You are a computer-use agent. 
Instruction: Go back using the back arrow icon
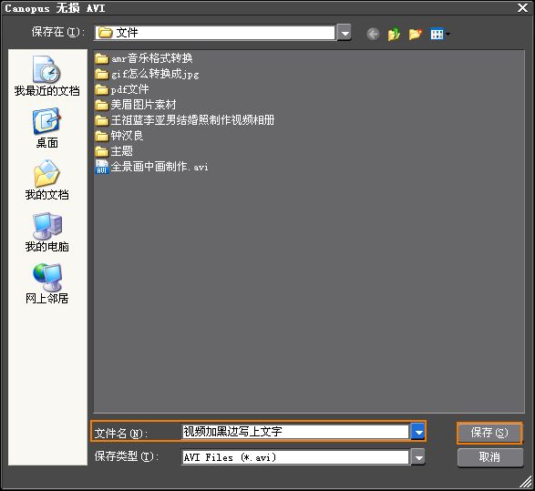coord(373,34)
